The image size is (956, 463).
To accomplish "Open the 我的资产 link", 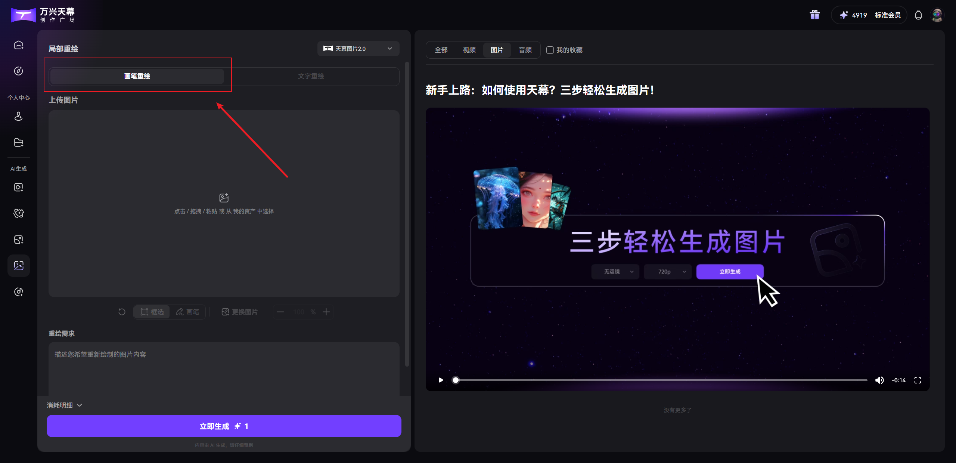I will click(x=244, y=211).
